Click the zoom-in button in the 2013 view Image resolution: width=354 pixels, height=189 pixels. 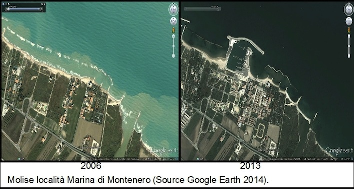coord(349,36)
